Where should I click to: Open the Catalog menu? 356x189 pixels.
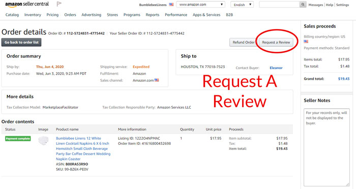point(12,15)
